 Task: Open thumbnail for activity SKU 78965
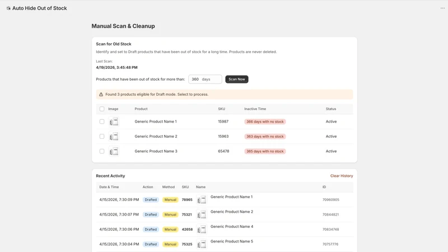[x=202, y=200]
